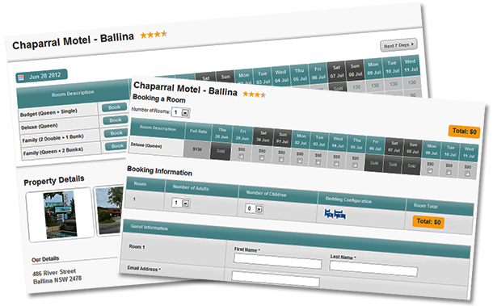Click the 486 River Street address line

(54, 272)
